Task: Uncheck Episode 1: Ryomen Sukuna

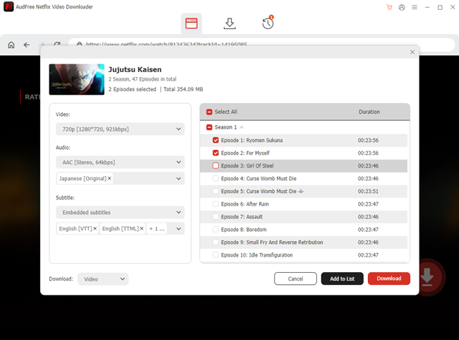Action: (x=216, y=140)
